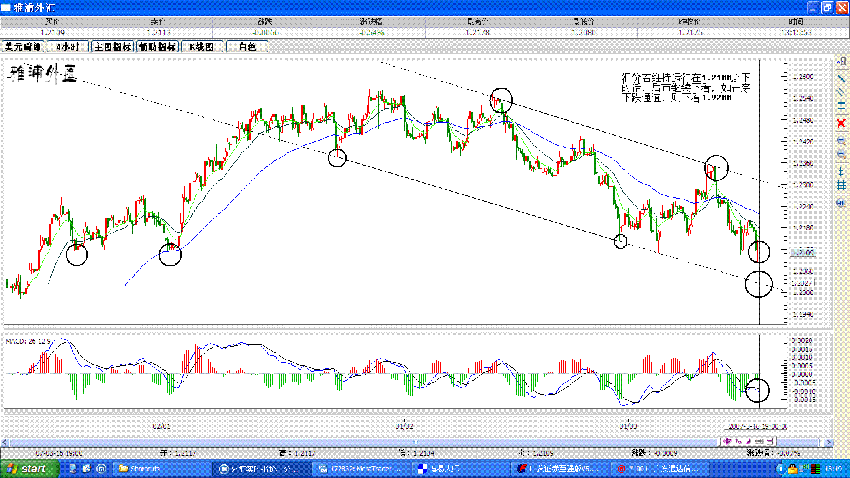
Task: Open the 主图指标 main indicator menu
Action: [112, 47]
